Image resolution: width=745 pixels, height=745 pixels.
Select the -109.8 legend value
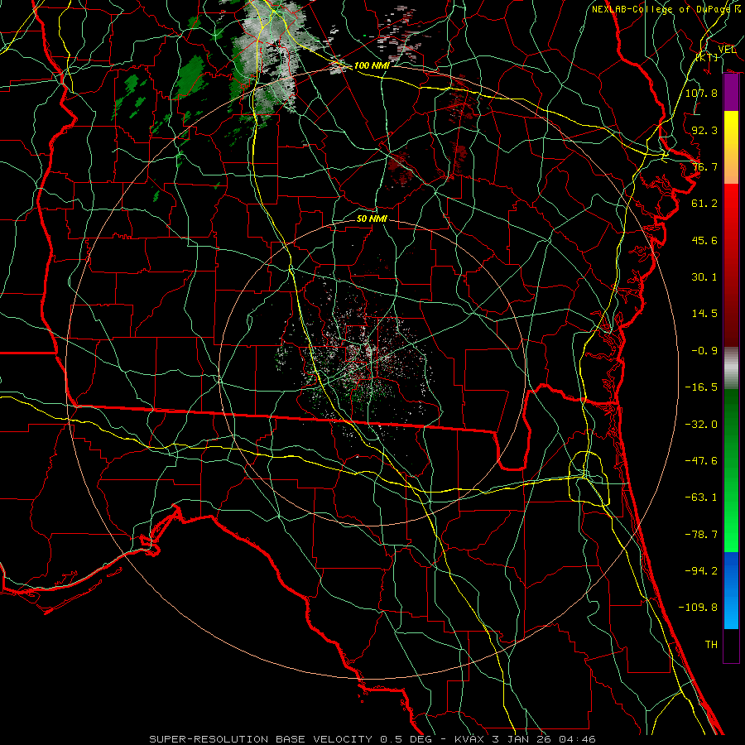(698, 608)
